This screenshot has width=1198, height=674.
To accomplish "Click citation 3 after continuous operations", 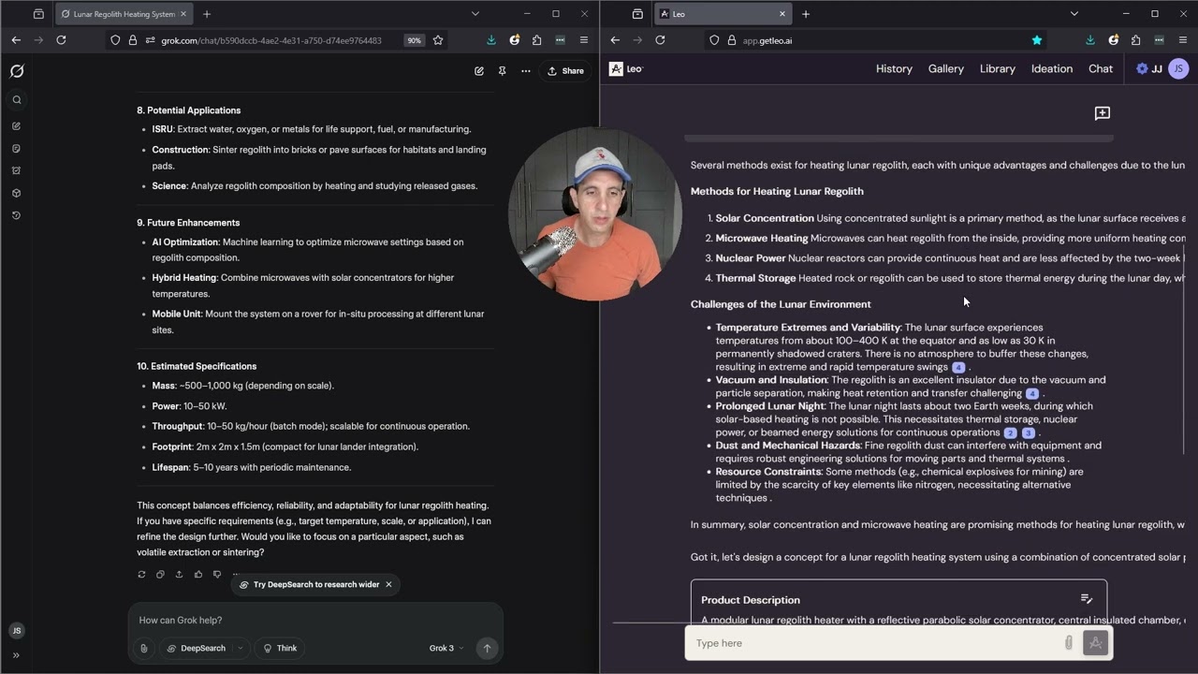I will pos(1029,432).
